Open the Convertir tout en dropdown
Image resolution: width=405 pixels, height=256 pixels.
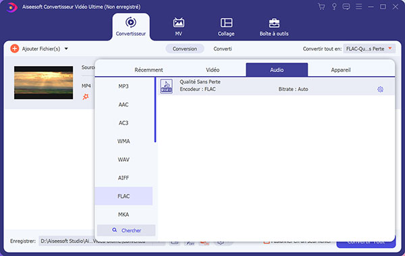tap(369, 49)
